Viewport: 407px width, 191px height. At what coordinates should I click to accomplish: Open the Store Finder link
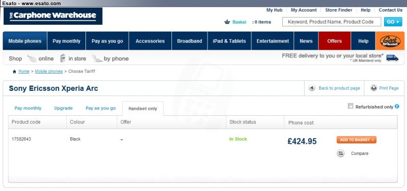(x=339, y=10)
